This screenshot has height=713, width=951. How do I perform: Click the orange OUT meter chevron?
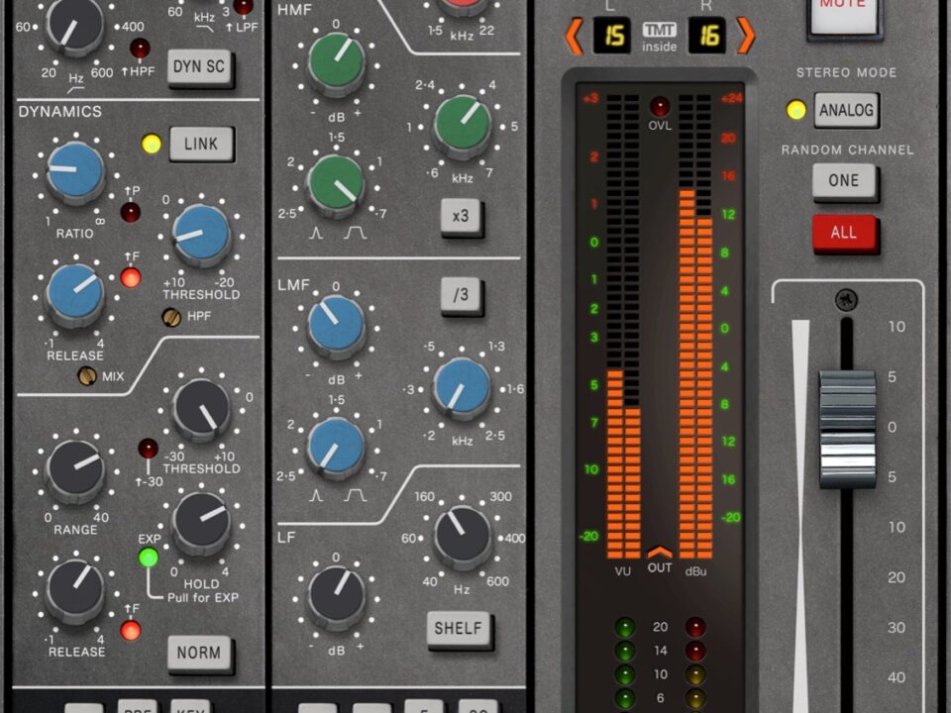pos(659,553)
